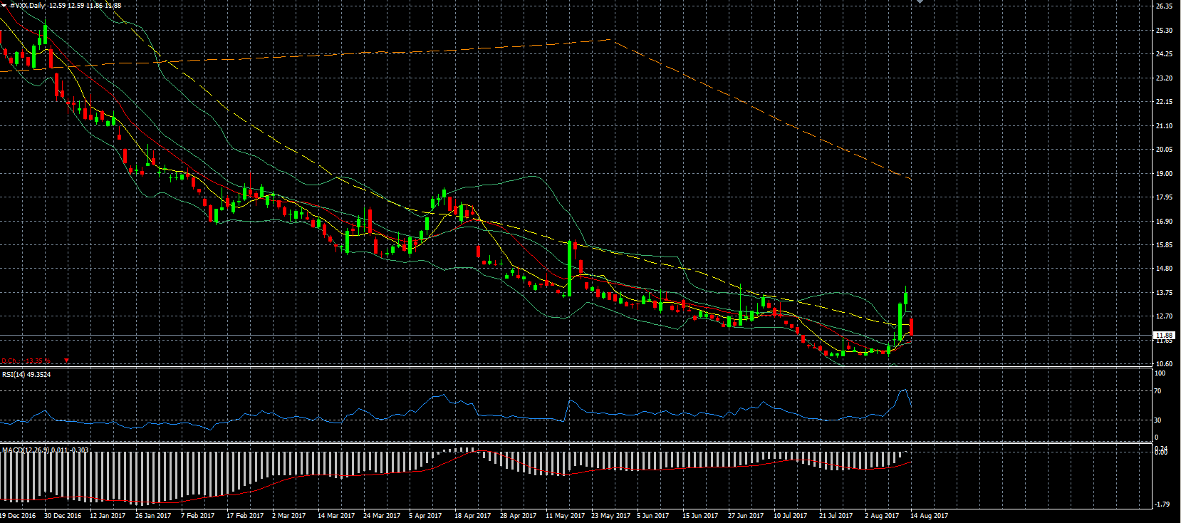Click the 19.00 price scale label
Image resolution: width=1181 pixels, height=523 pixels.
pos(1164,173)
